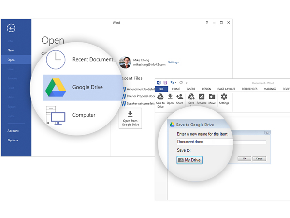The image size is (290, 218).
Task: Click mikechang@ink-42.com email text
Action: (149, 65)
